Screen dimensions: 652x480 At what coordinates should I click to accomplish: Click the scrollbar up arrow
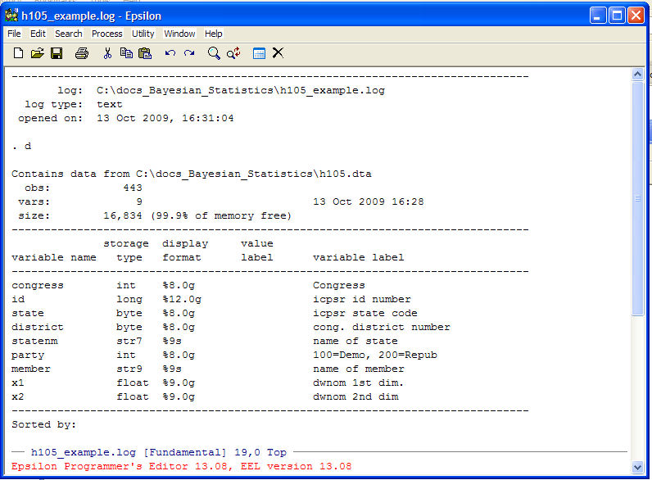(638, 75)
